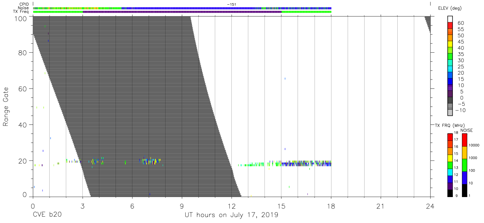Click the '55' label on the ELEV colorbar
This screenshot has height=223, width=484.
point(460,29)
